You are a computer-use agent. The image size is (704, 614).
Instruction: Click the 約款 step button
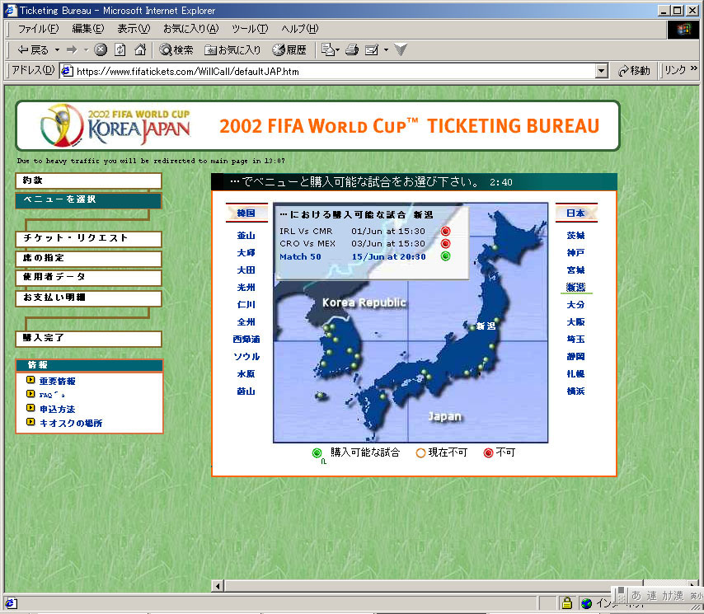tap(88, 180)
